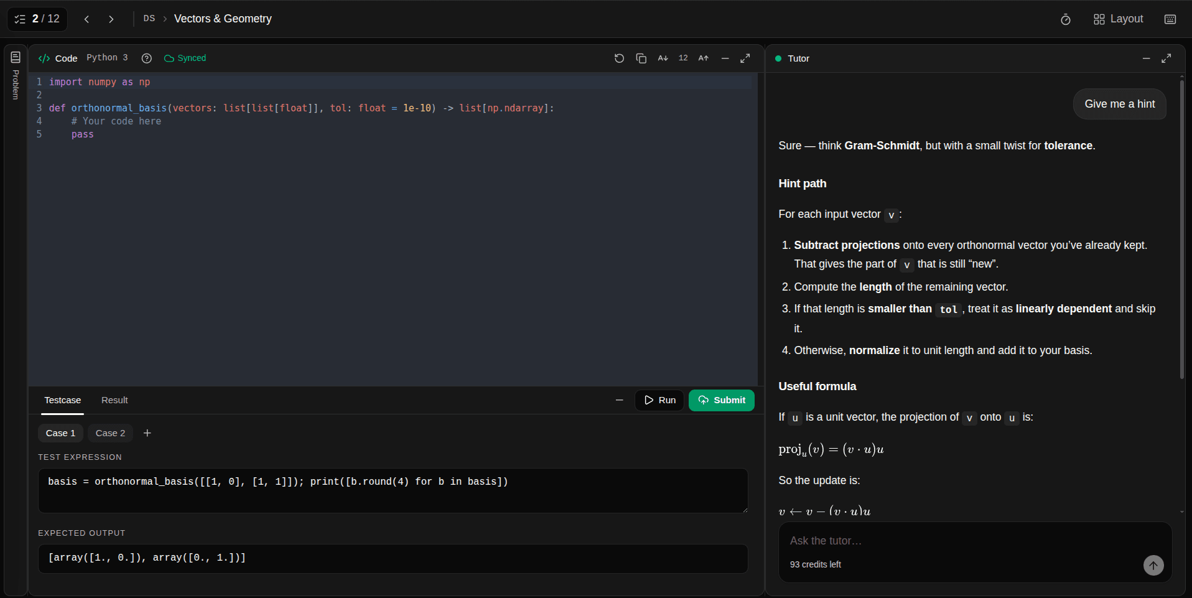Go to next problem arrow

point(111,19)
